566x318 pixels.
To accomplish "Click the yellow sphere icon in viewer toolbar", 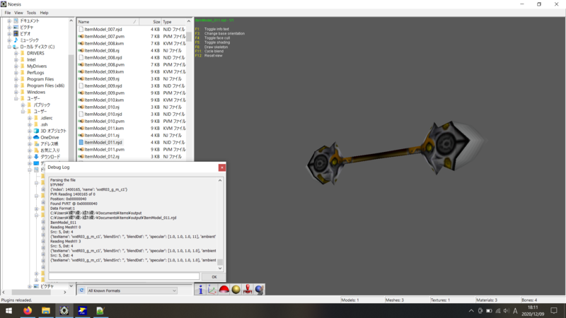I will pos(236,290).
